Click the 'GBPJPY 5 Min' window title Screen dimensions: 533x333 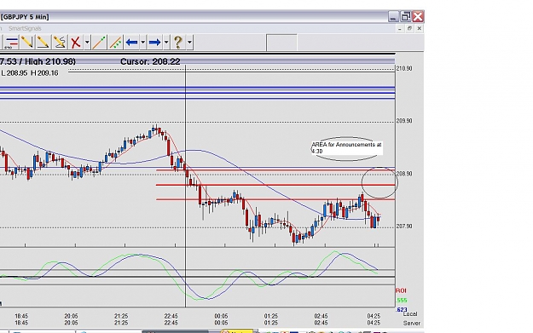pos(25,17)
